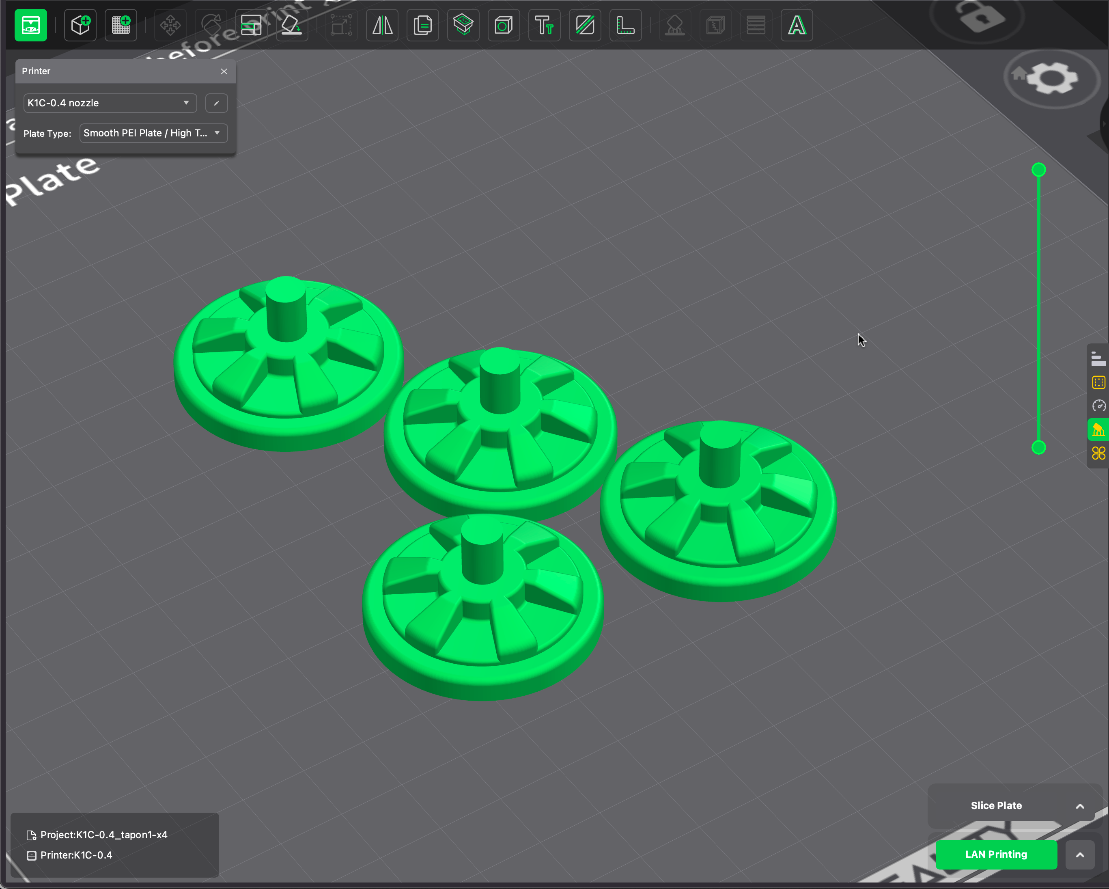Viewport: 1109px width, 889px height.
Task: Select the double-T text tool
Action: [544, 25]
